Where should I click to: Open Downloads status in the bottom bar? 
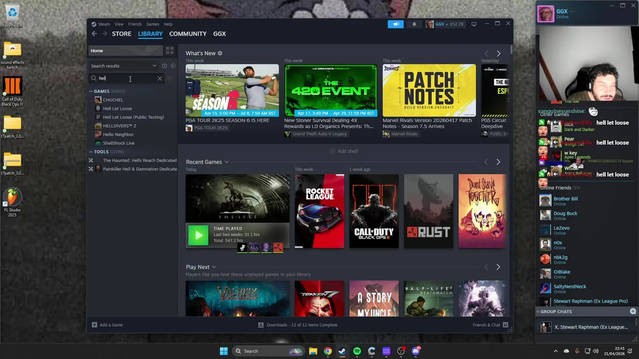click(x=298, y=325)
